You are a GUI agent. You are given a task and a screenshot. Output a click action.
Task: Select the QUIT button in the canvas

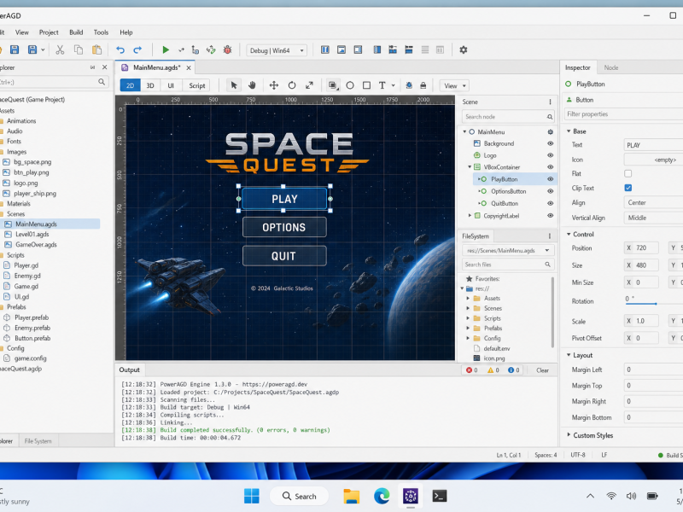284,256
